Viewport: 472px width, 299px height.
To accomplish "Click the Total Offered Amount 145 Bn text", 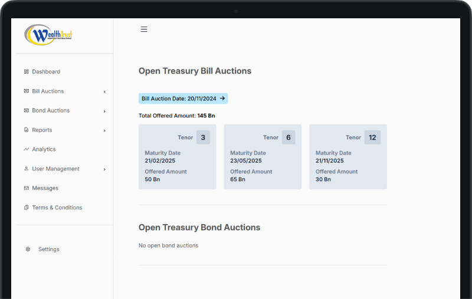I will coord(176,116).
